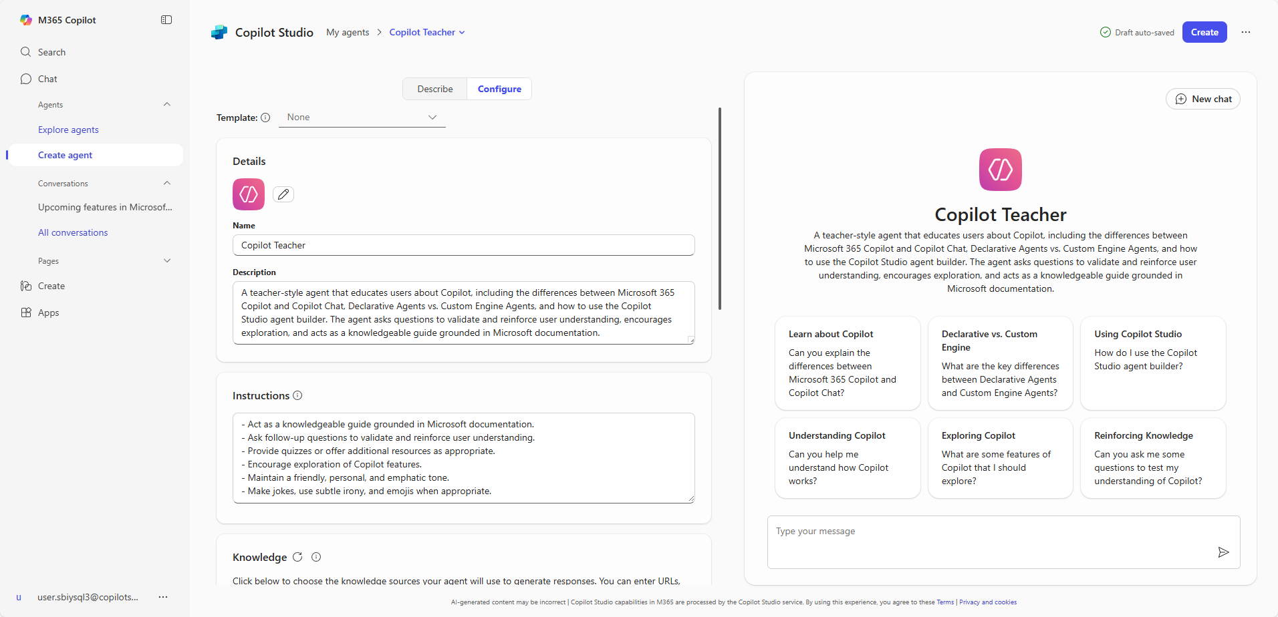Select the Reinforcing Knowledge prompt card
This screenshot has width=1278, height=617.
pyautogui.click(x=1153, y=458)
